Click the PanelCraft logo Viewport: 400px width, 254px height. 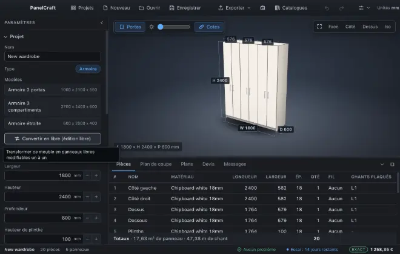pyautogui.click(x=43, y=8)
